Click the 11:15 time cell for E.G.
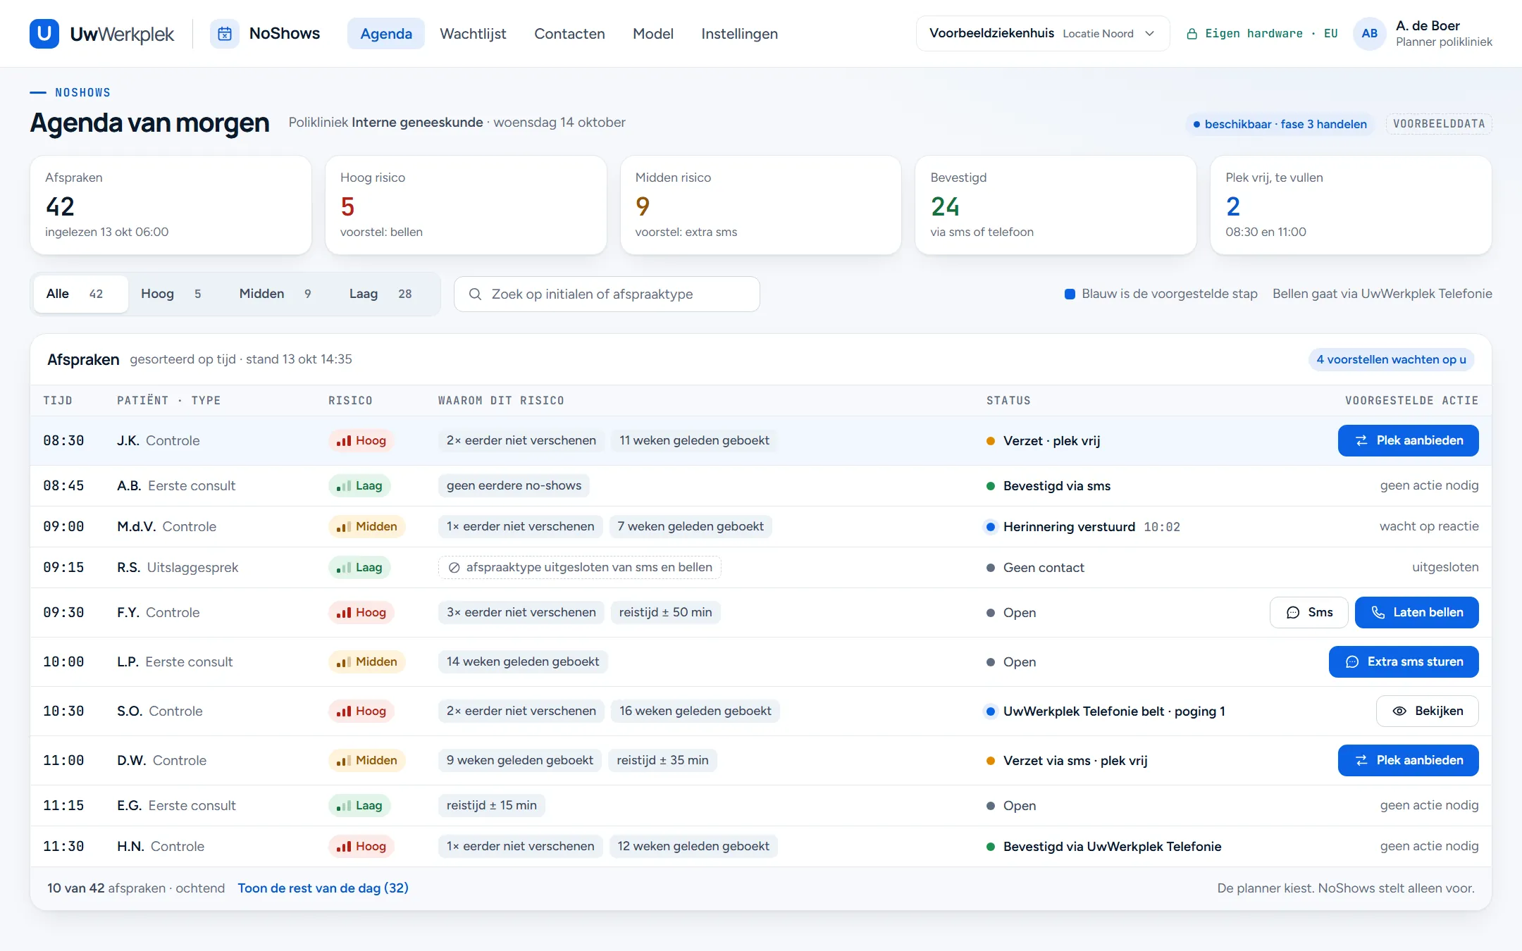This screenshot has height=951, width=1522. 63,805
